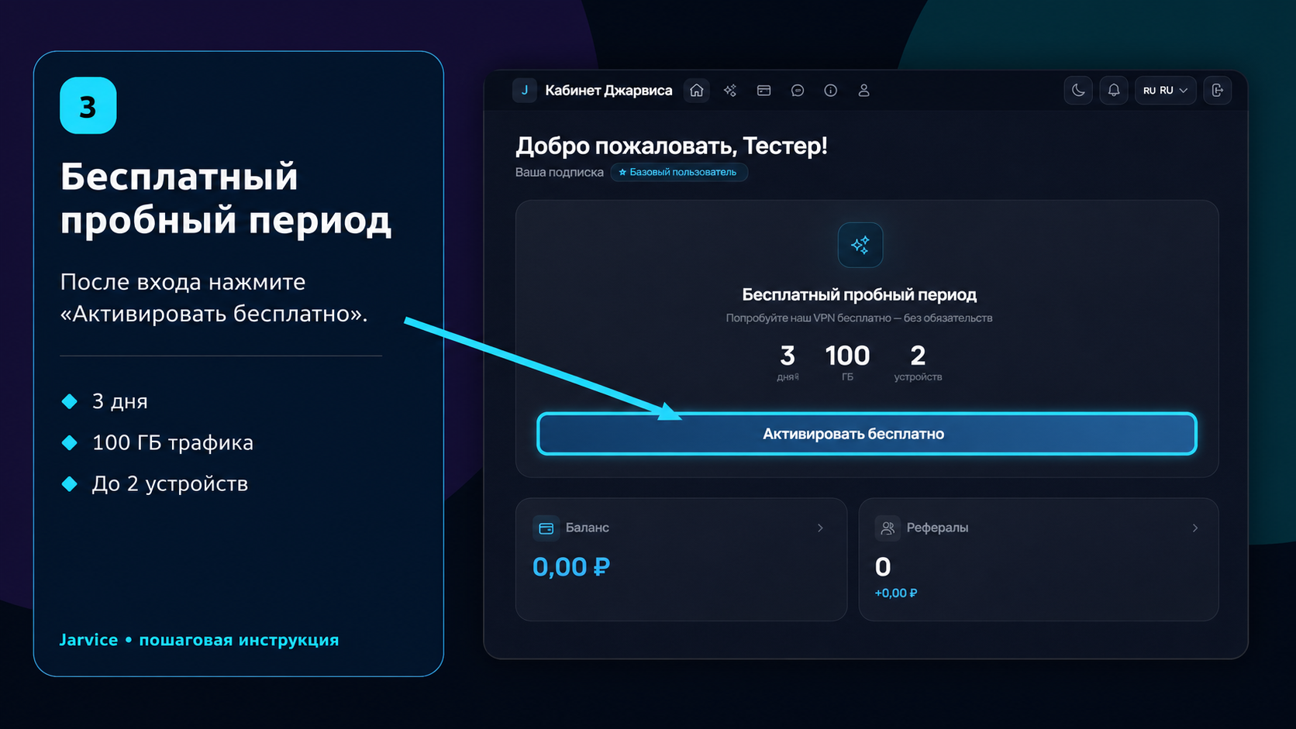Click the Баланс card wallet icon
Screen dimensions: 1296x729
point(546,528)
